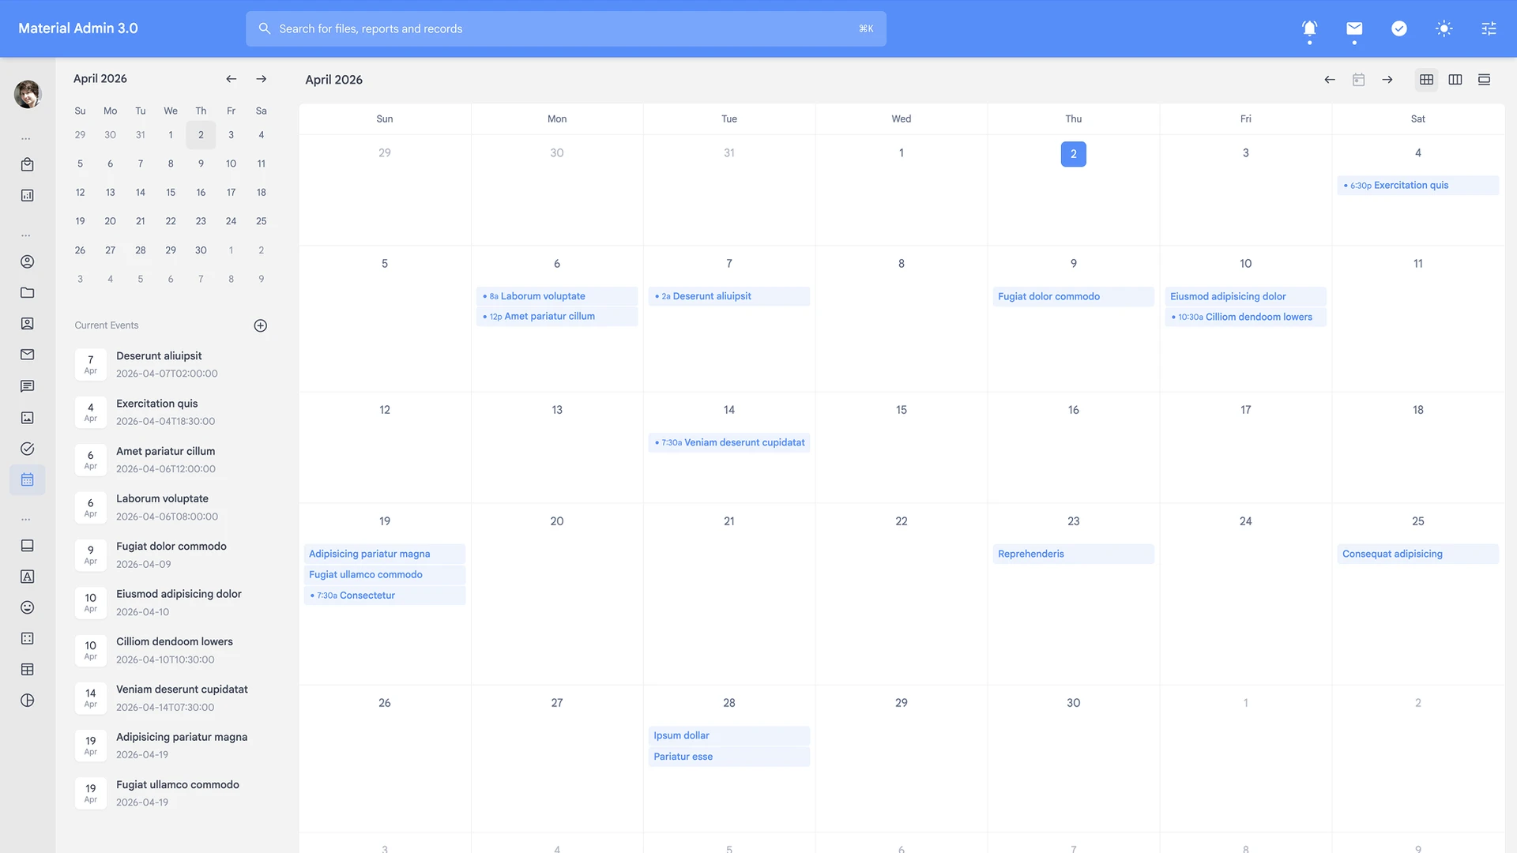The image size is (1517, 853).
Task: Open the dotted square components sidebar icon
Action: click(28, 638)
